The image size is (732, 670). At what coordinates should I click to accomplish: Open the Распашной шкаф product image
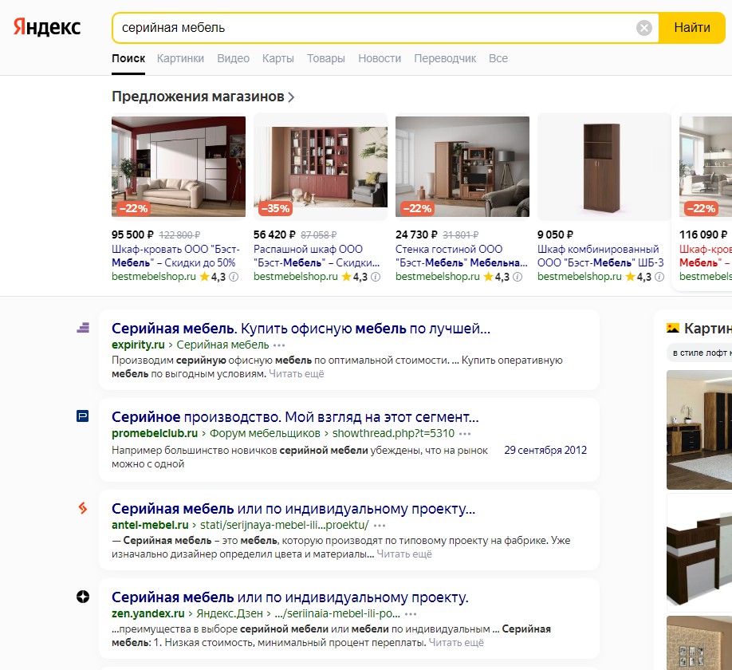pos(321,167)
